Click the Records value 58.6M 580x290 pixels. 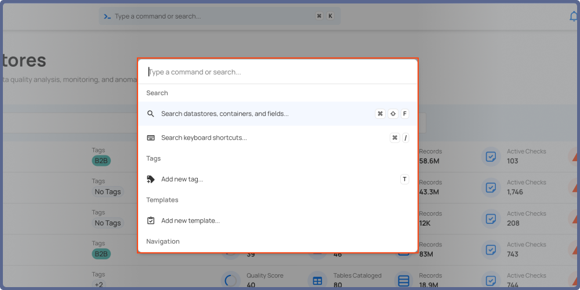point(429,161)
